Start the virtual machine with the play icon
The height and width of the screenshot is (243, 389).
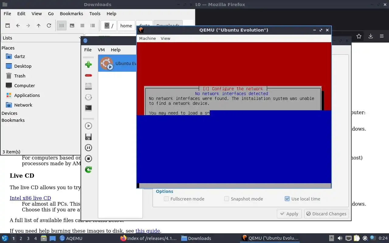pyautogui.click(x=88, y=126)
